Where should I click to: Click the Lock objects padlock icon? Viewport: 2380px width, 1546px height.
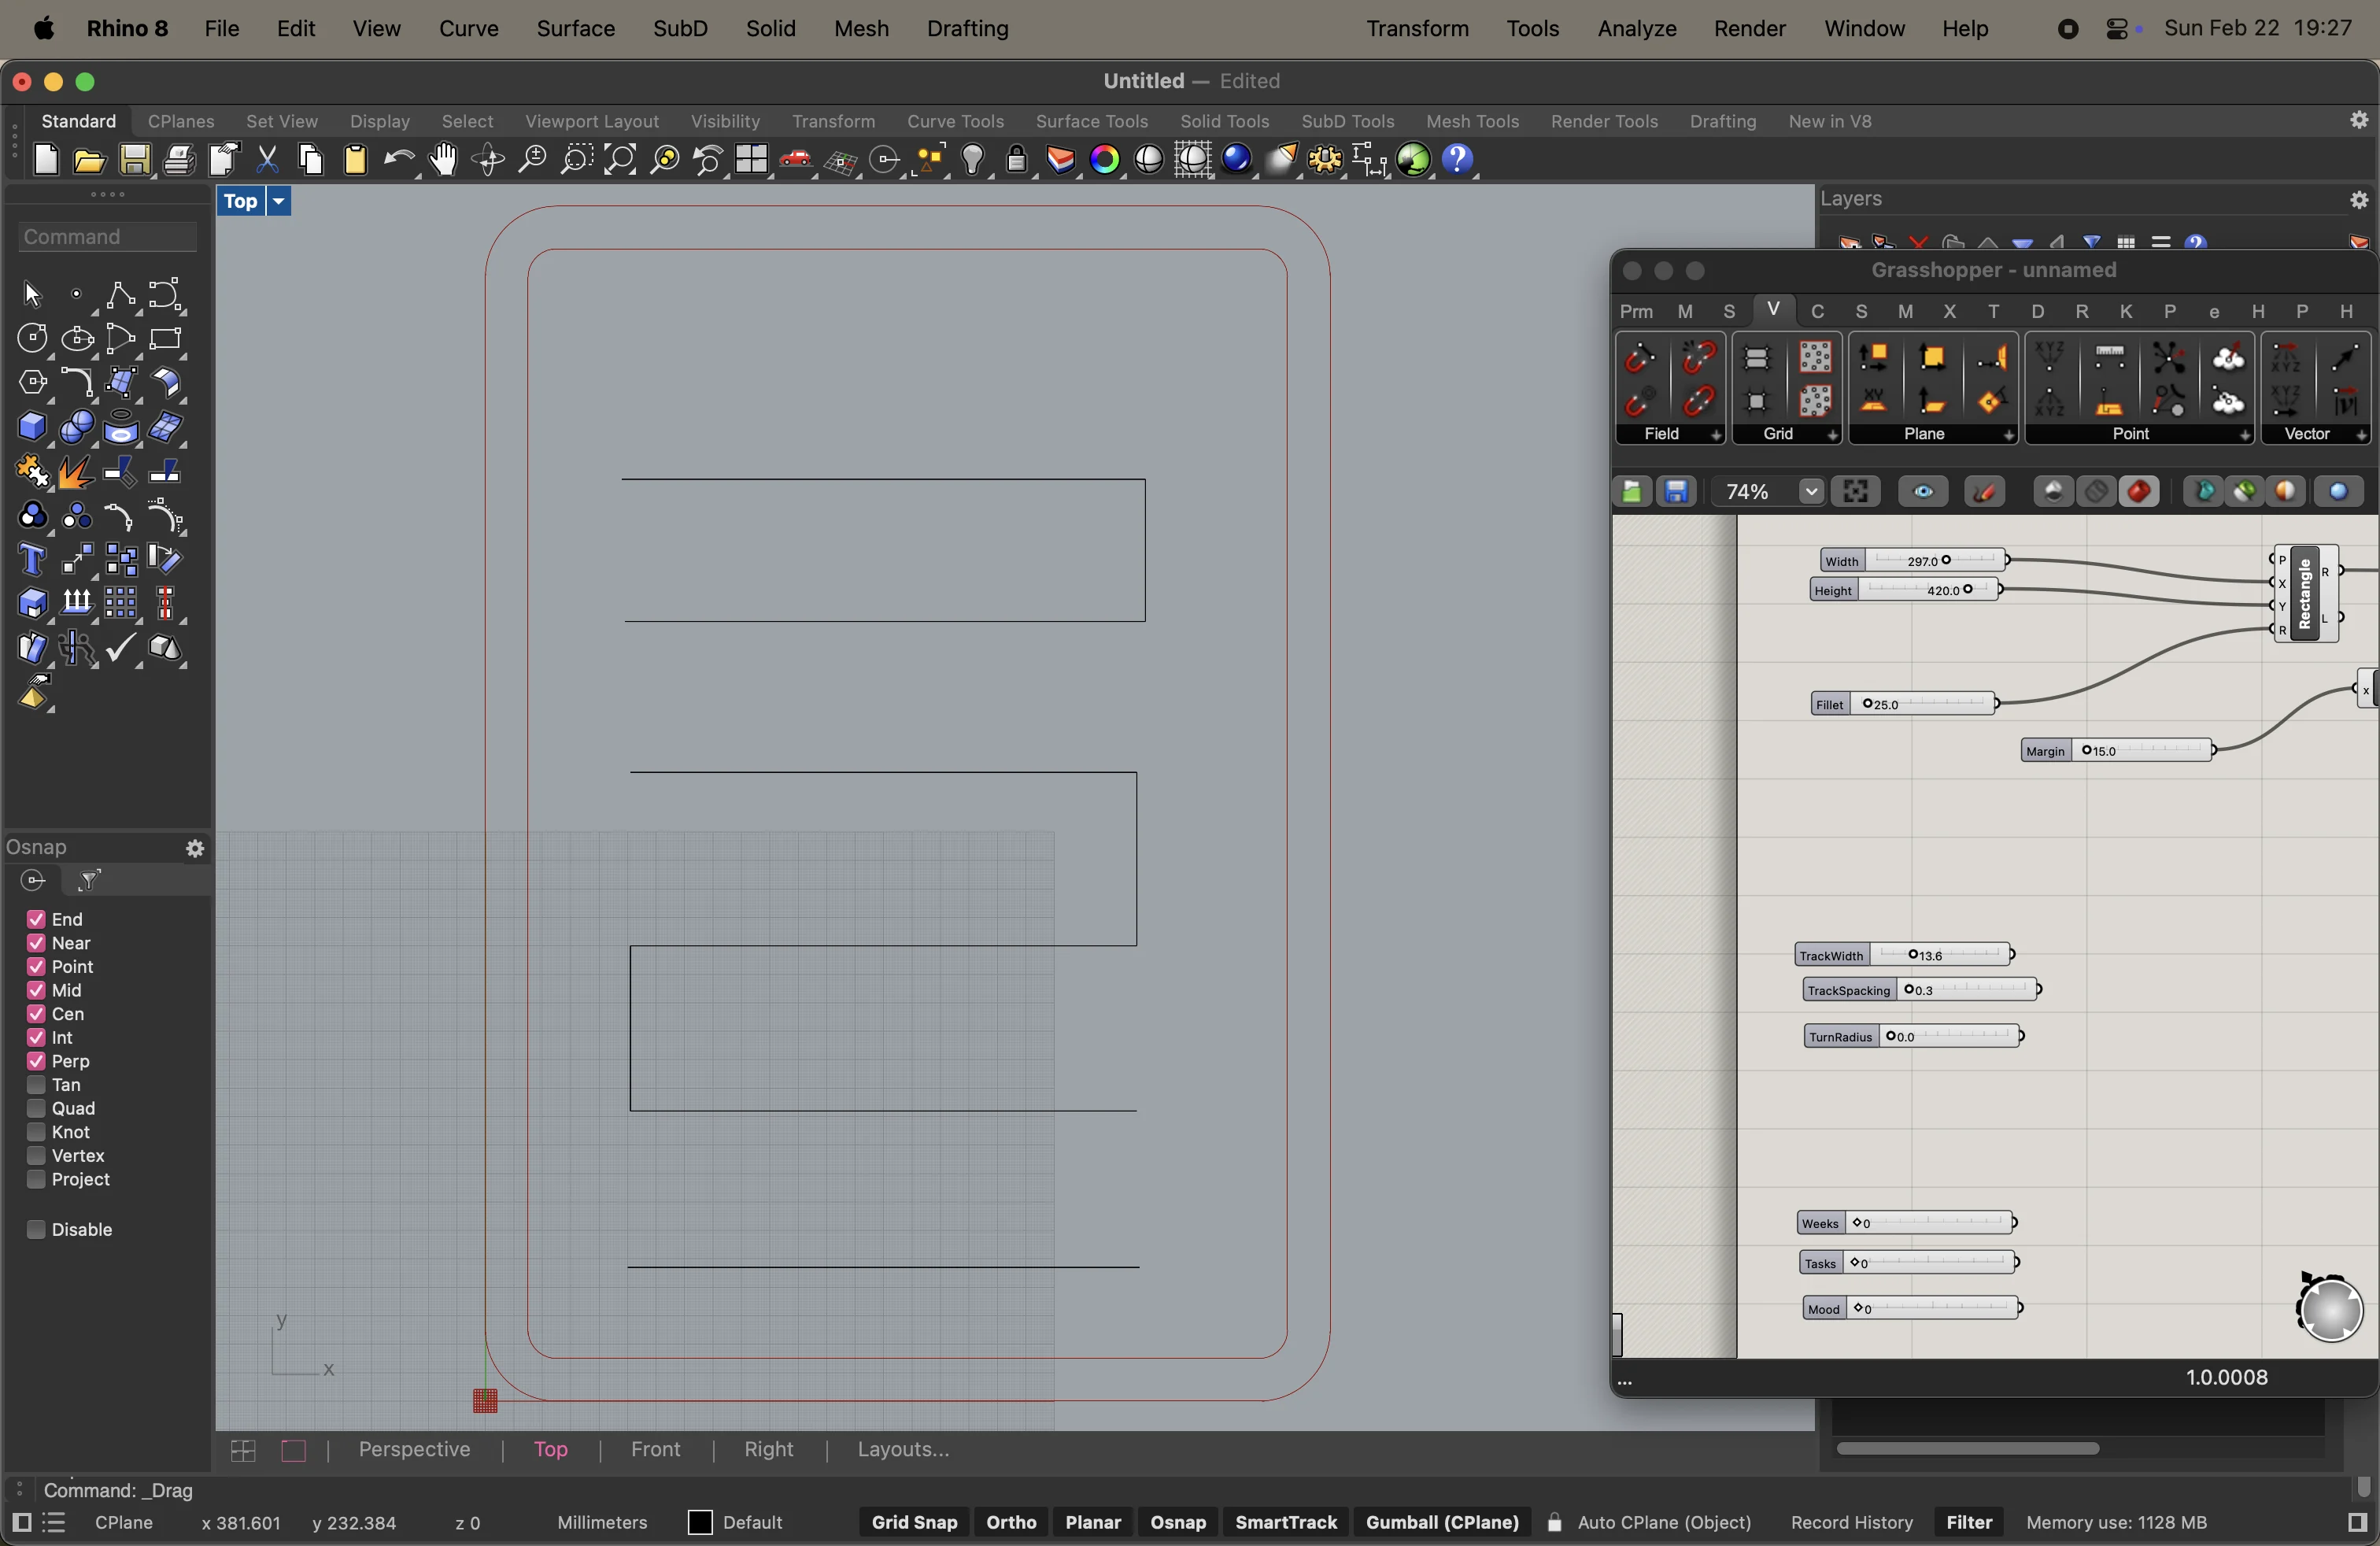tap(1017, 160)
